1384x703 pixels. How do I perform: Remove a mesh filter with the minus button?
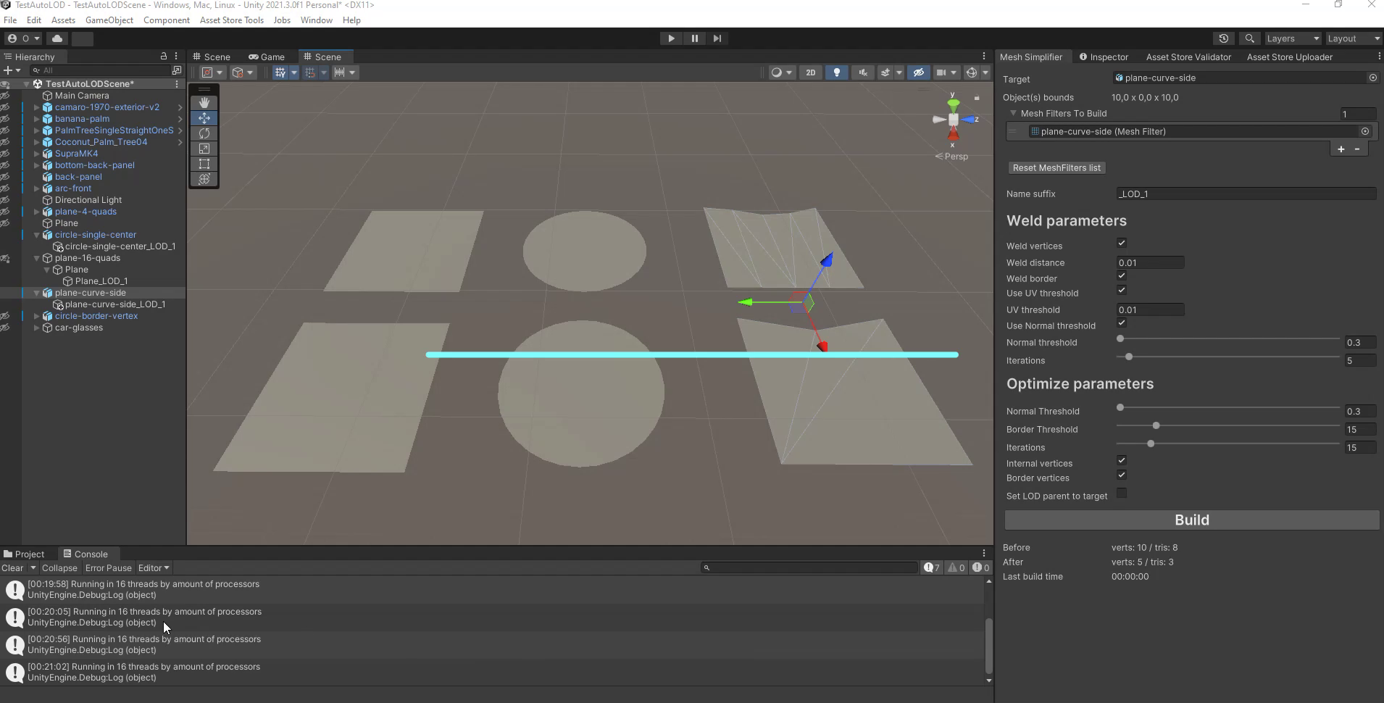(1357, 149)
